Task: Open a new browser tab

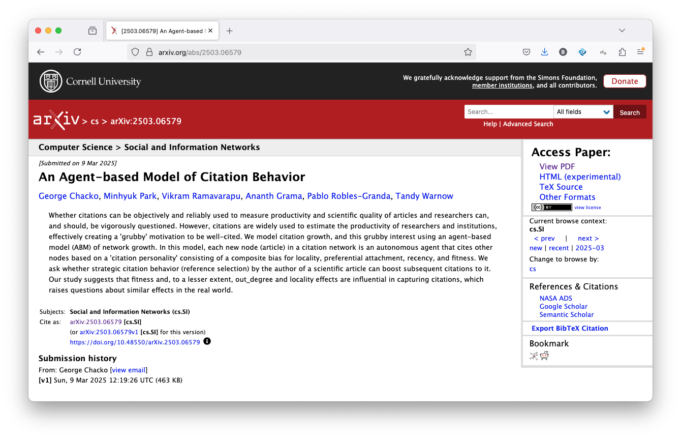Action: pos(230,31)
